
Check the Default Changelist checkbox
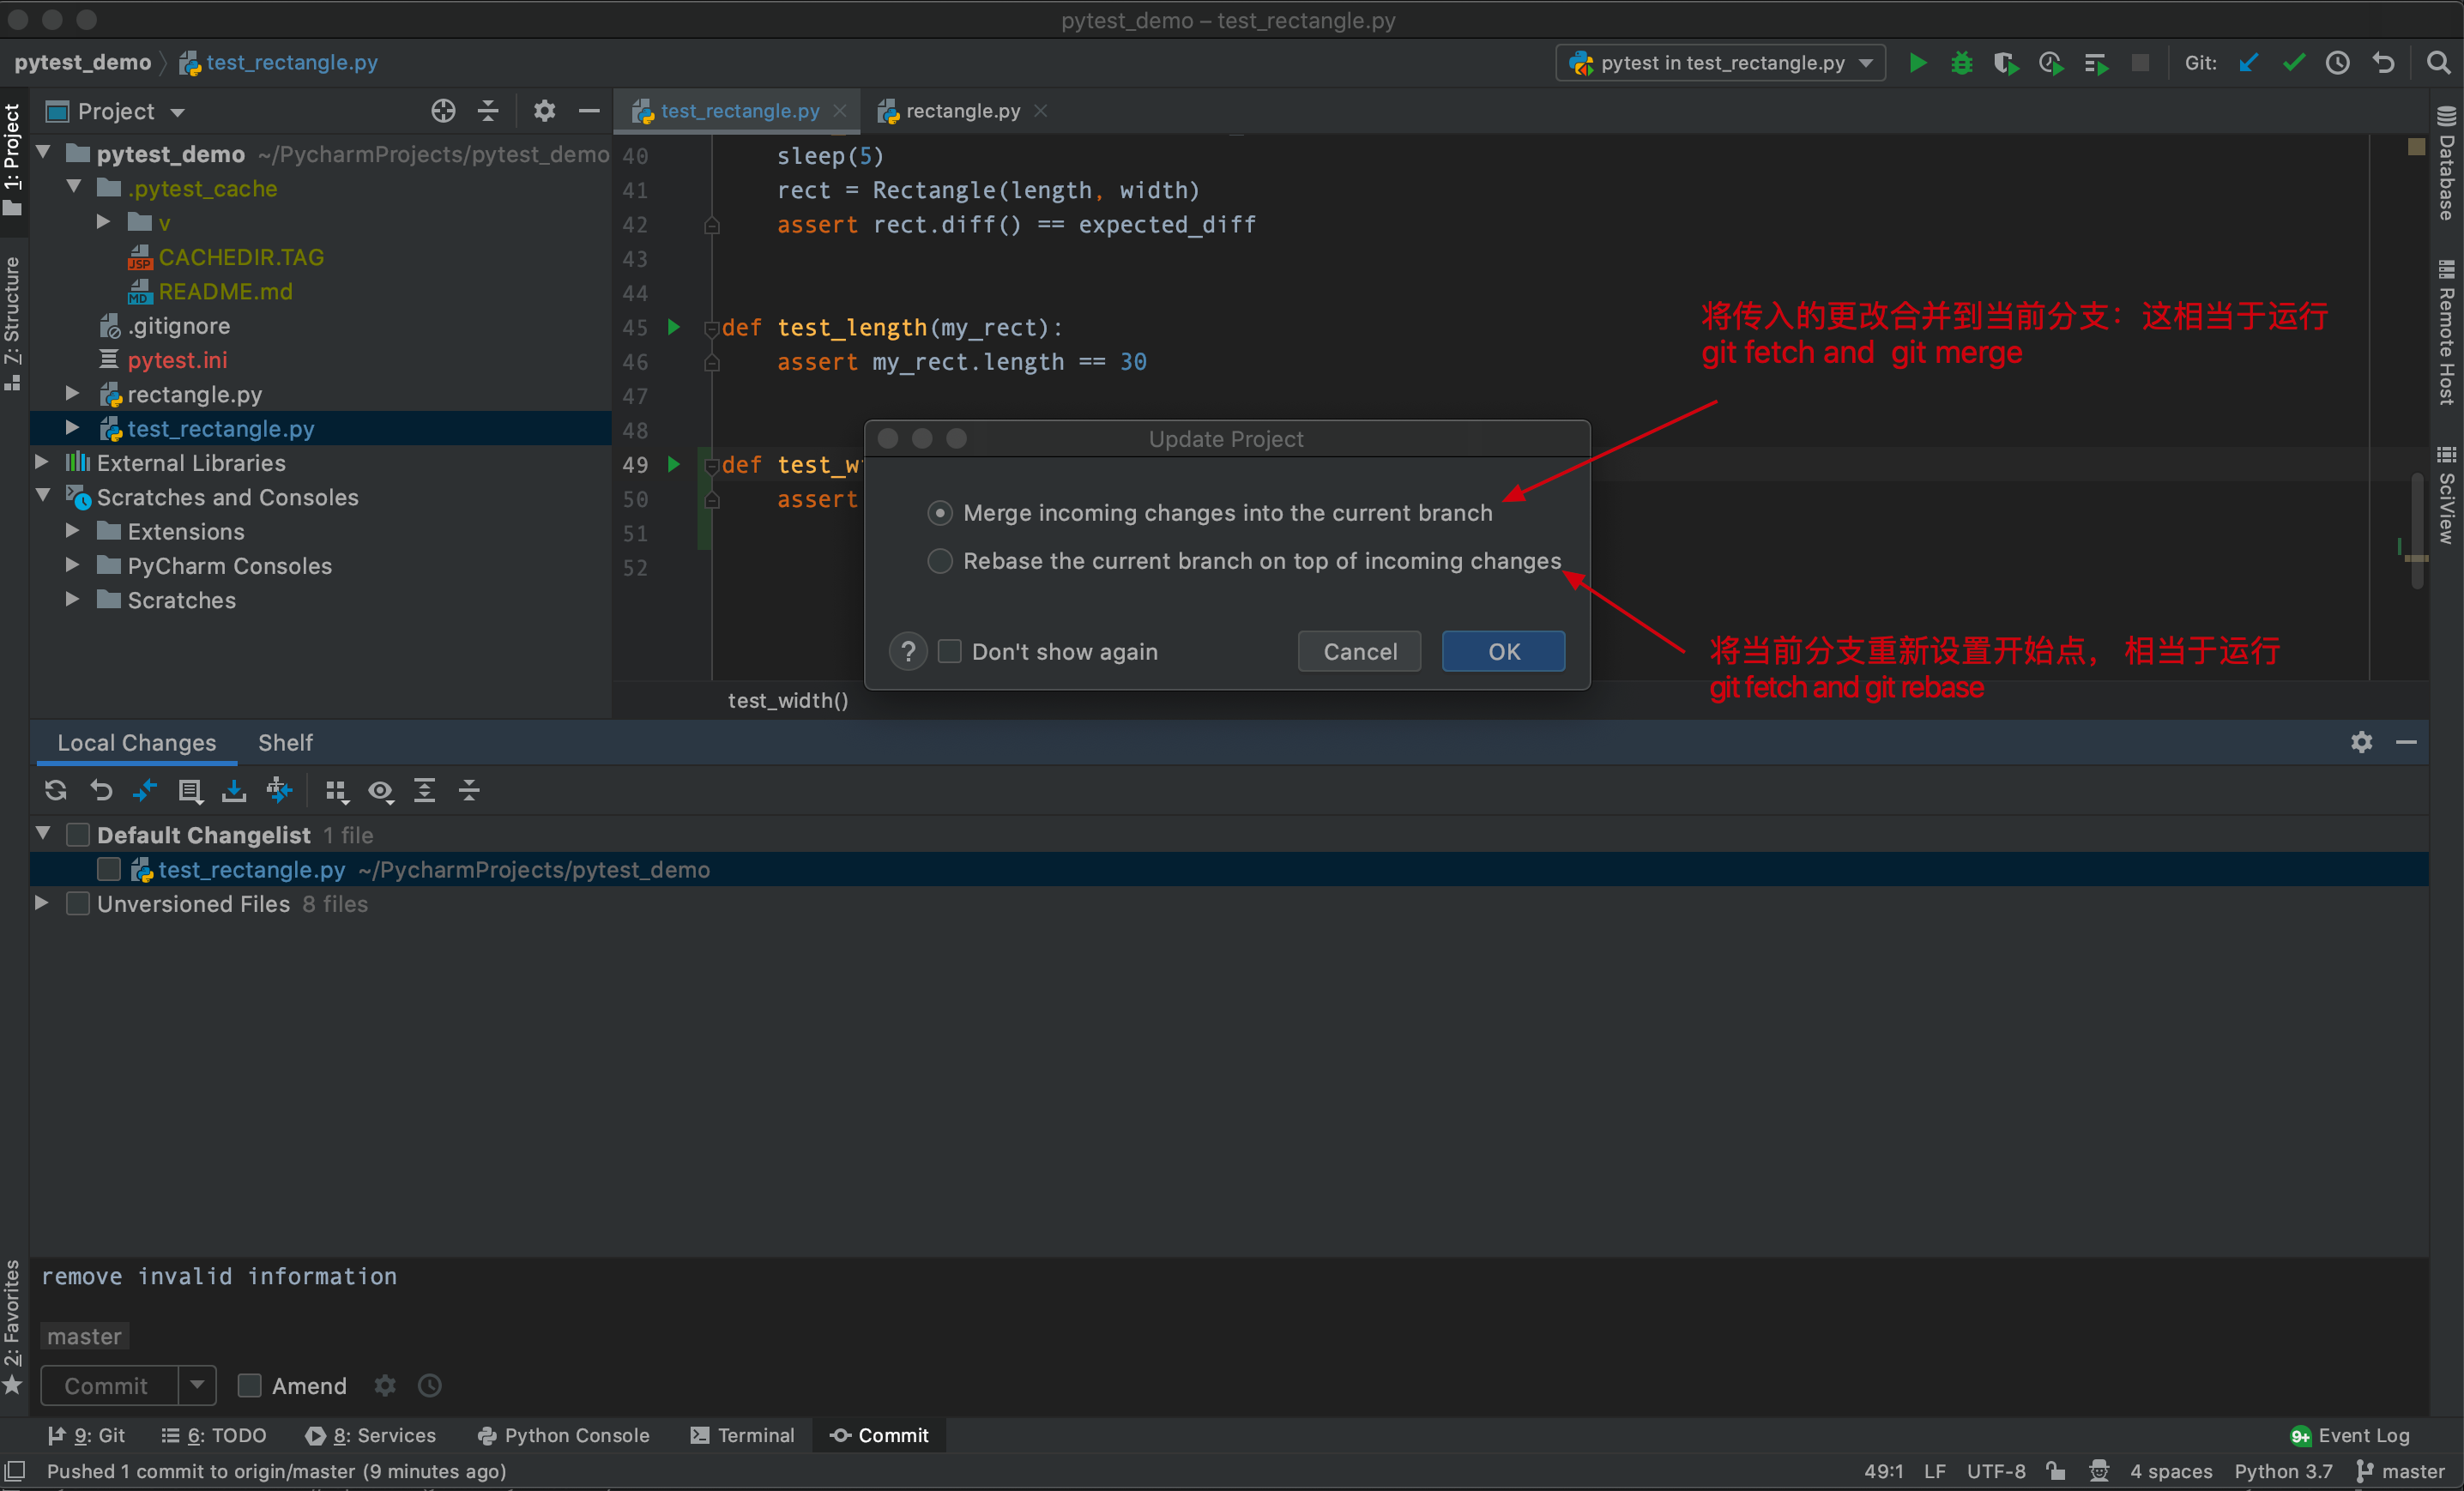tap(78, 835)
